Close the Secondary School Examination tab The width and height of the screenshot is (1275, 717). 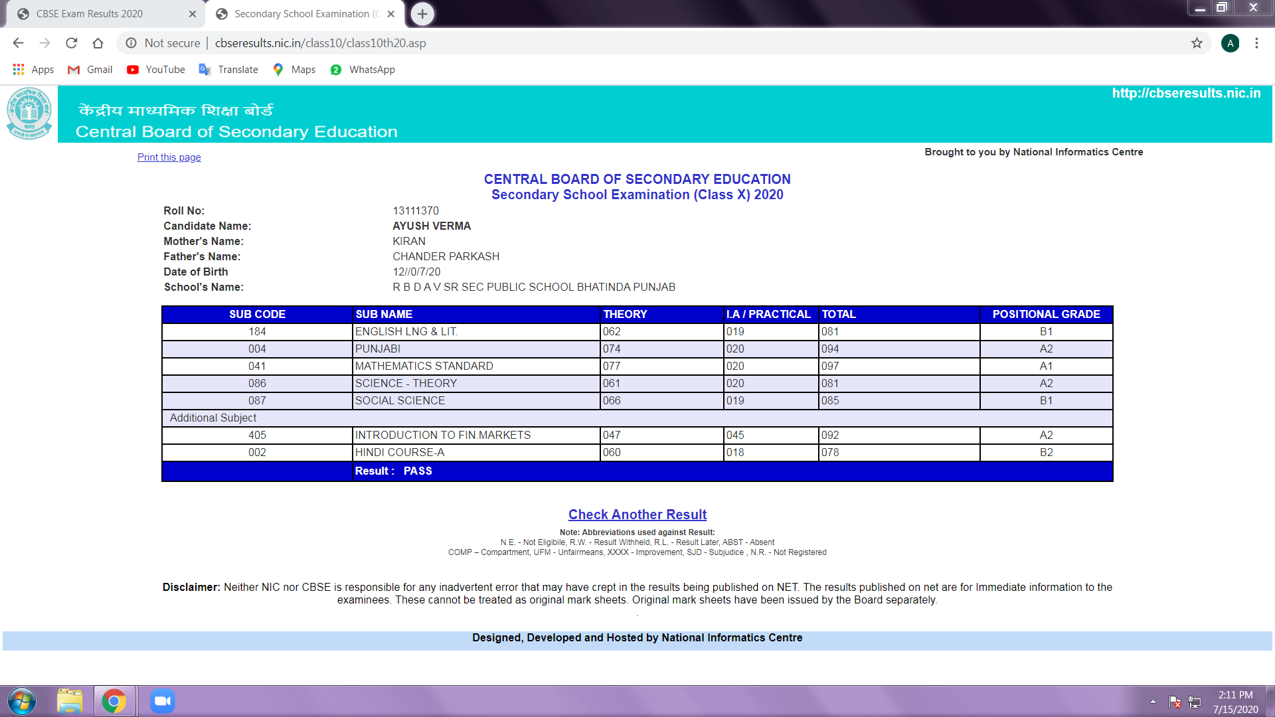pos(391,14)
